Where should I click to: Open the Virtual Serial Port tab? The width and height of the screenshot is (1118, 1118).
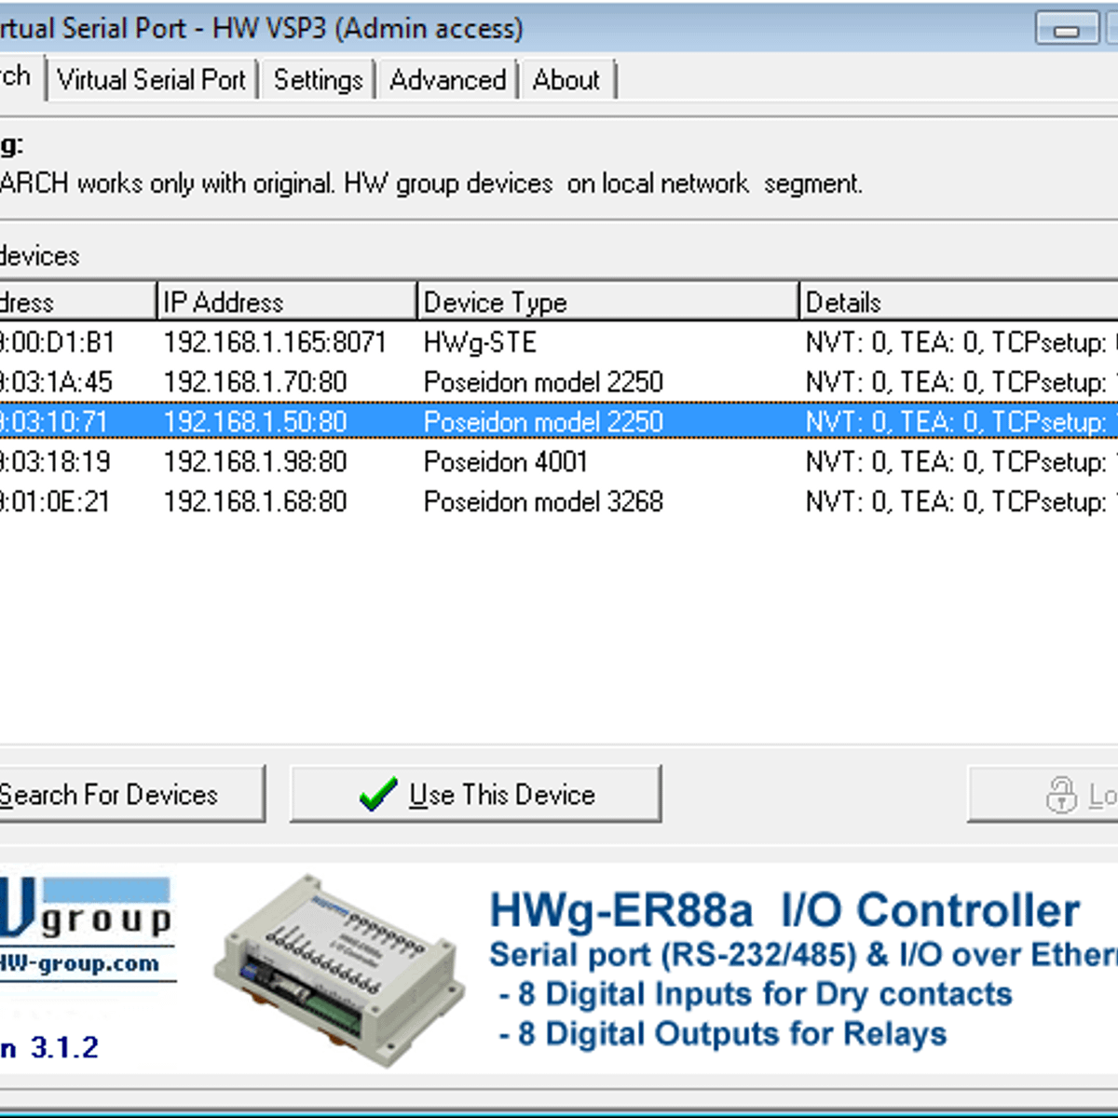coord(151,80)
